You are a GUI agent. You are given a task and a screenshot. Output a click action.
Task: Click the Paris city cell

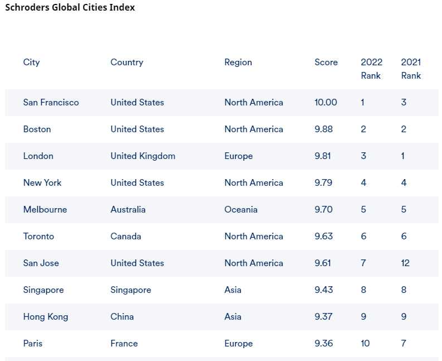[x=33, y=344]
